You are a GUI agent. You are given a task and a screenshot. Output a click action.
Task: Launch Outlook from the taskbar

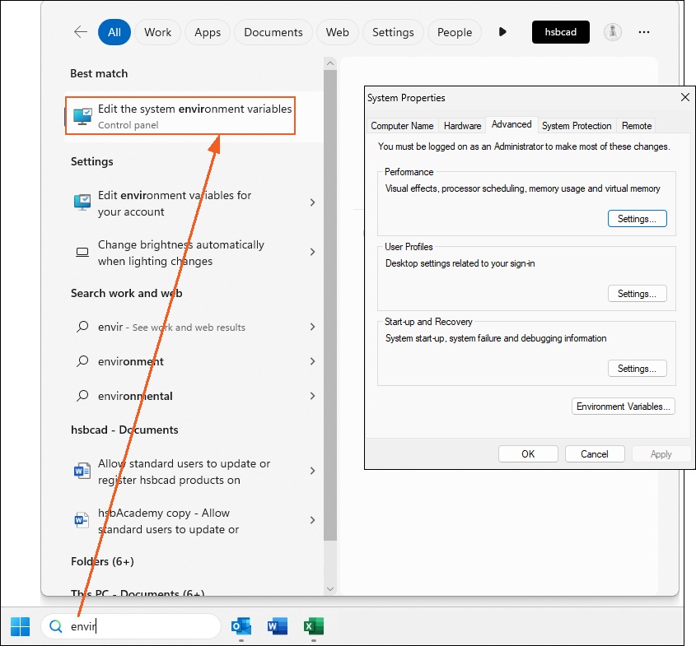pyautogui.click(x=241, y=626)
